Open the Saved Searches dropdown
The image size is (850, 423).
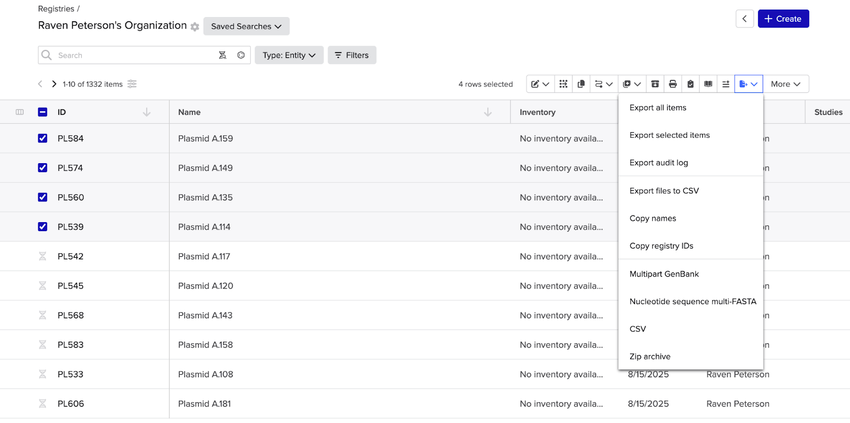tap(246, 27)
